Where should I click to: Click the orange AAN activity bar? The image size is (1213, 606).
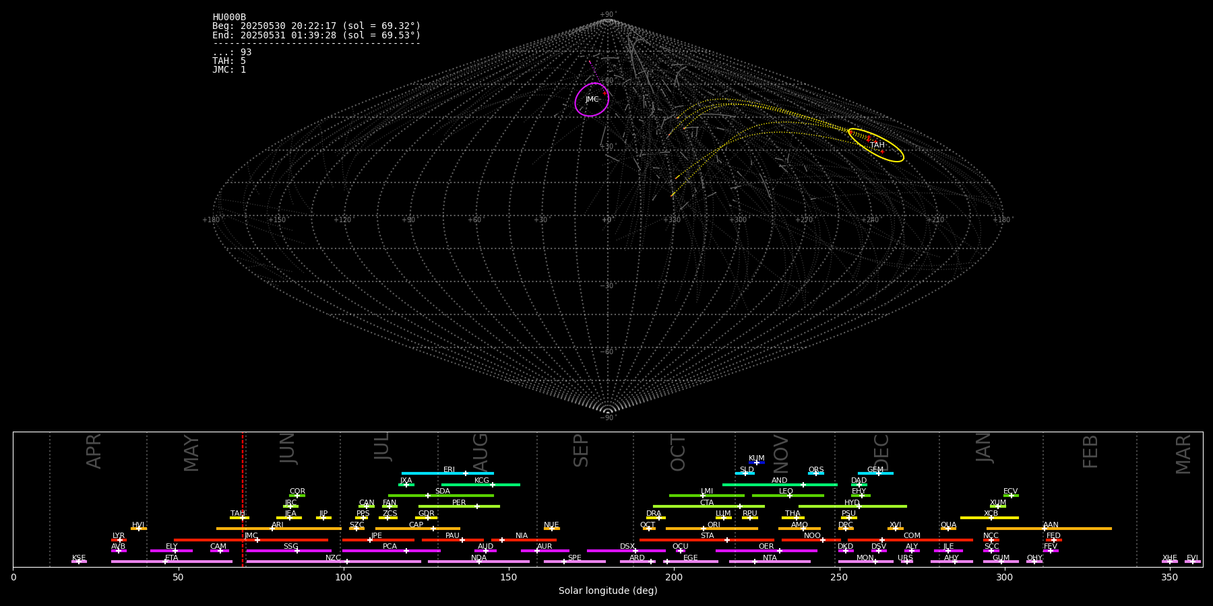pos(1049,529)
